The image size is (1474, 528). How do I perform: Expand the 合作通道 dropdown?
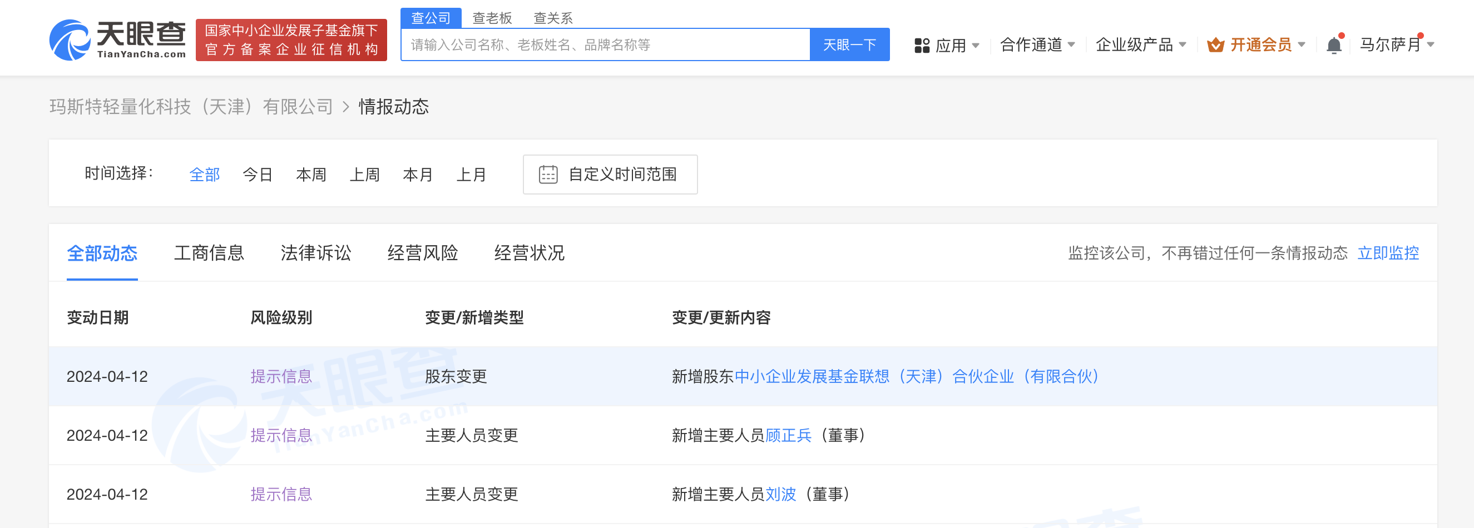[1037, 44]
